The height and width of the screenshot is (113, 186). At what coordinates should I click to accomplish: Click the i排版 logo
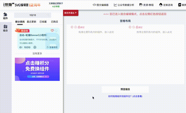click(9, 5)
